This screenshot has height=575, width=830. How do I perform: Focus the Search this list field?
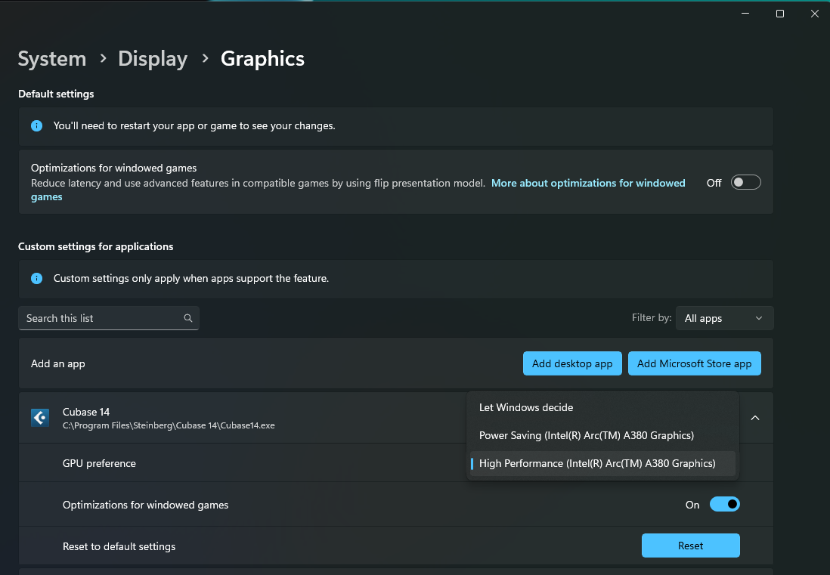pos(109,318)
